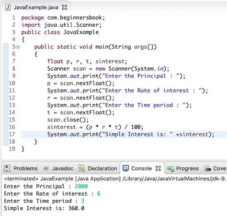227x216 pixels.
Task: Click the Problems view icon
Action: point(7,168)
